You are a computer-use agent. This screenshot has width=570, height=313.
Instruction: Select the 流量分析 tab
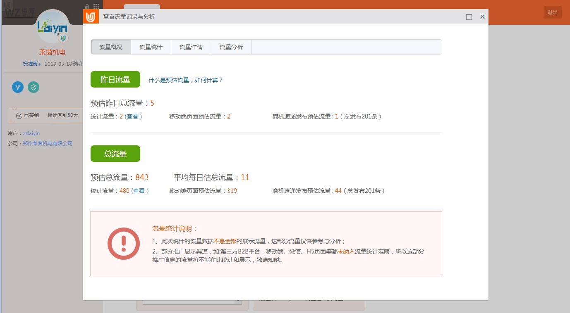point(231,47)
